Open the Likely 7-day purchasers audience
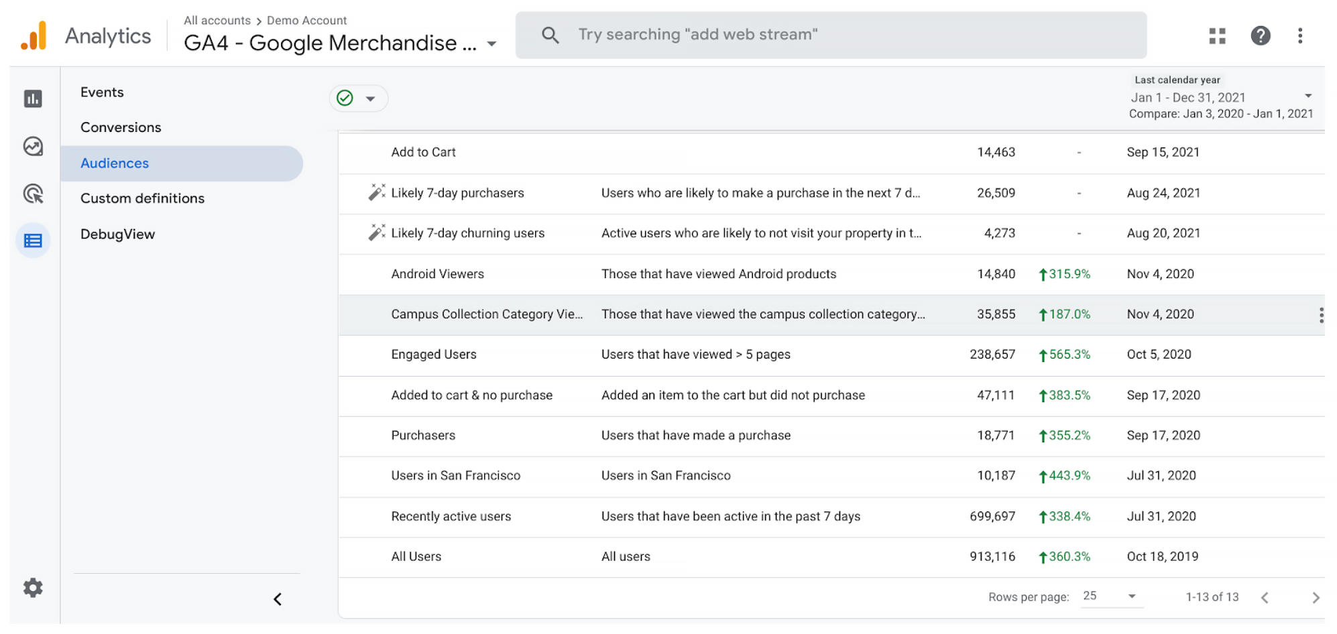The width and height of the screenshot is (1337, 634). pyautogui.click(x=457, y=193)
